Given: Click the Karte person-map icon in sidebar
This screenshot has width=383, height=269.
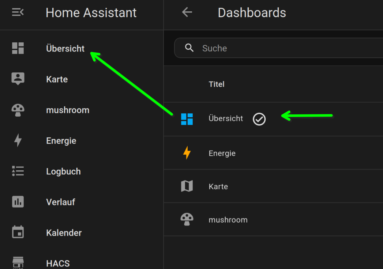Looking at the screenshot, I should tap(18, 79).
